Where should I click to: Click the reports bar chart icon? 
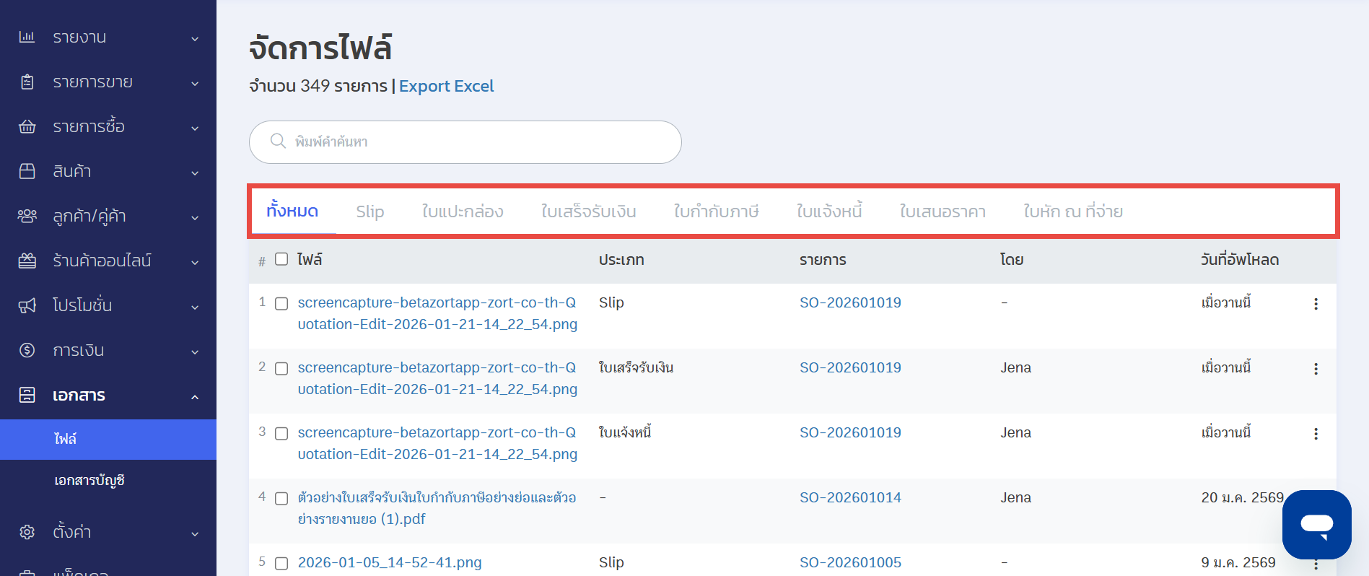27,37
